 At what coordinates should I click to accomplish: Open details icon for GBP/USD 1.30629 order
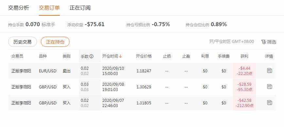[270, 86]
